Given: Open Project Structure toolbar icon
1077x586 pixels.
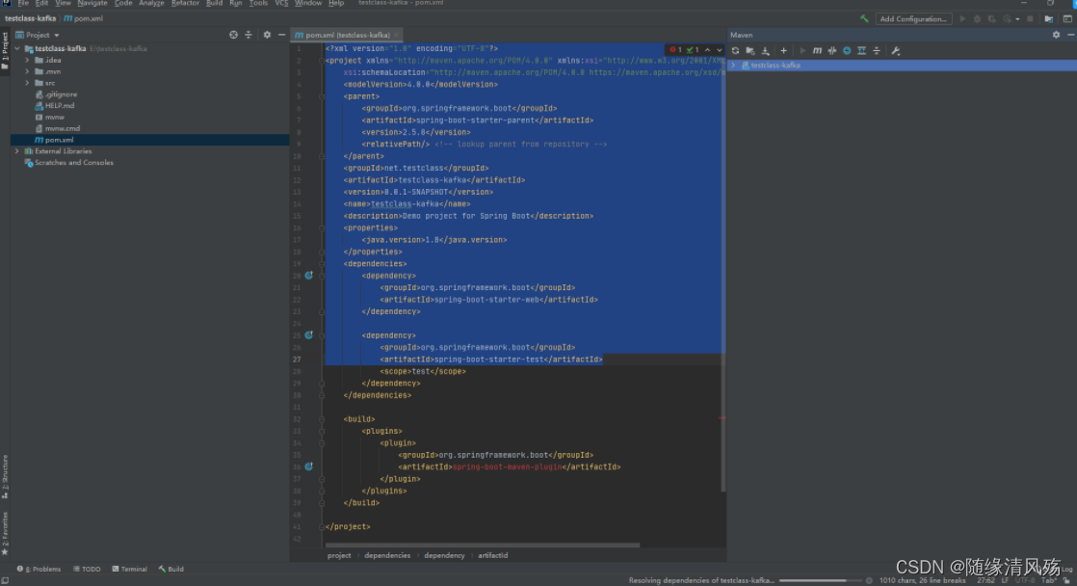Looking at the screenshot, I should pos(1049,18).
